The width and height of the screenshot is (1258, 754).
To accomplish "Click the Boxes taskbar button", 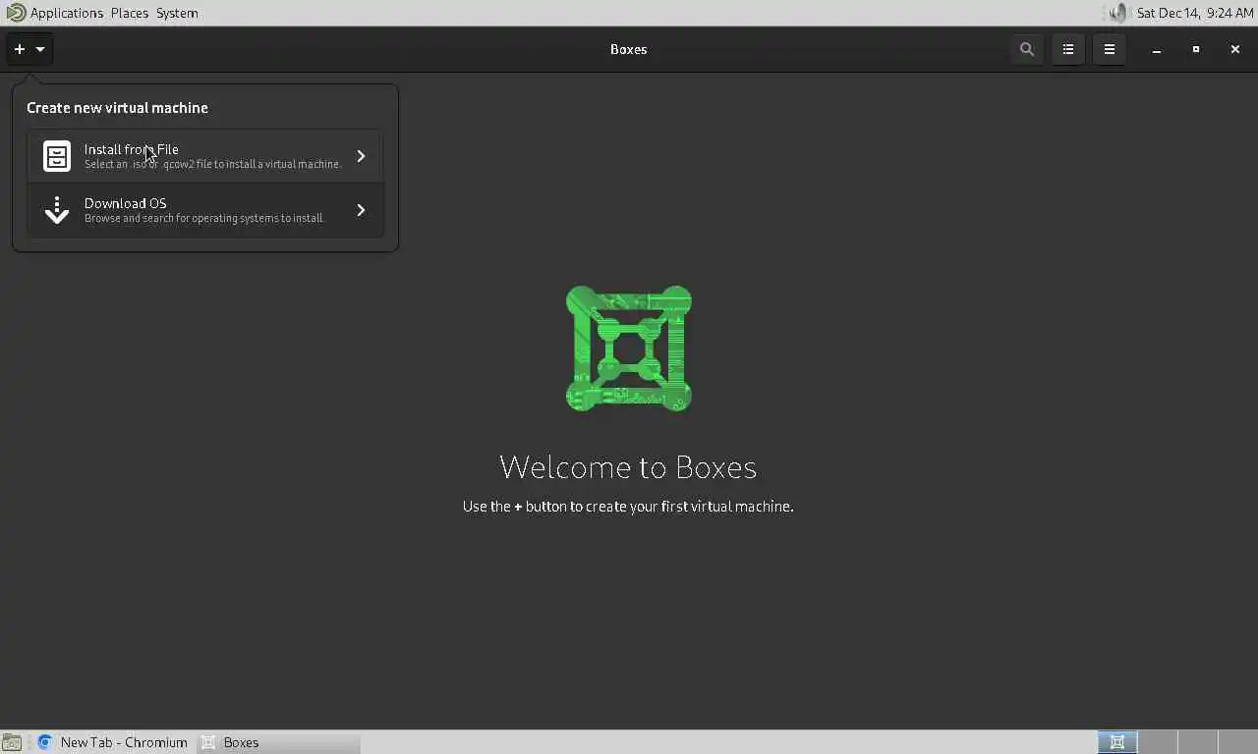I will (x=278, y=742).
